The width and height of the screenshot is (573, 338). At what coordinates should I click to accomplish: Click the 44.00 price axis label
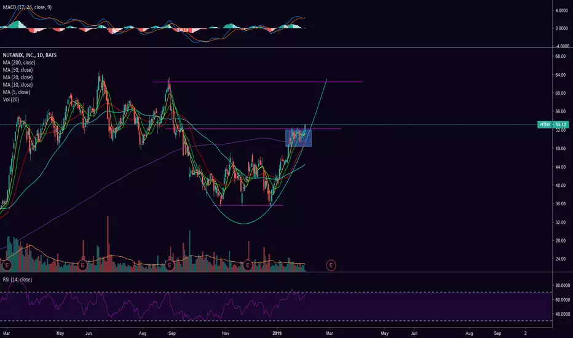(x=560, y=167)
